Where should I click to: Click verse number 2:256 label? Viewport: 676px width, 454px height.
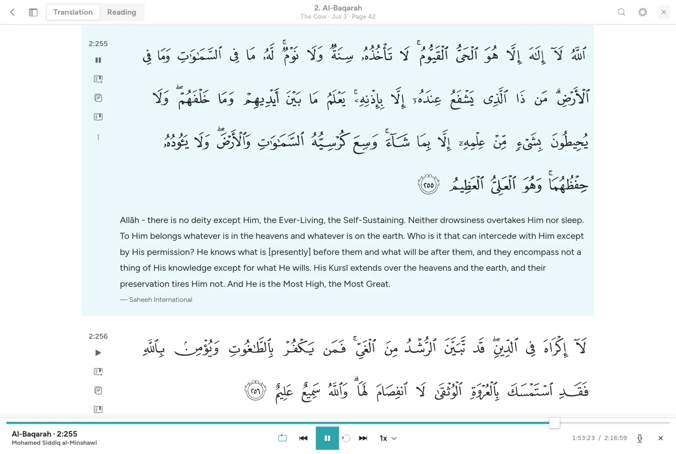tap(98, 336)
